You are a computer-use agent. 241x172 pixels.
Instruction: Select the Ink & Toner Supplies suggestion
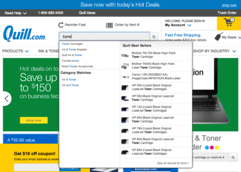tap(74, 49)
